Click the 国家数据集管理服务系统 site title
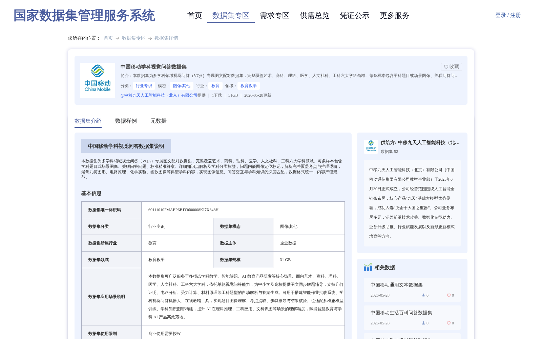542x339 pixels. (x=84, y=16)
